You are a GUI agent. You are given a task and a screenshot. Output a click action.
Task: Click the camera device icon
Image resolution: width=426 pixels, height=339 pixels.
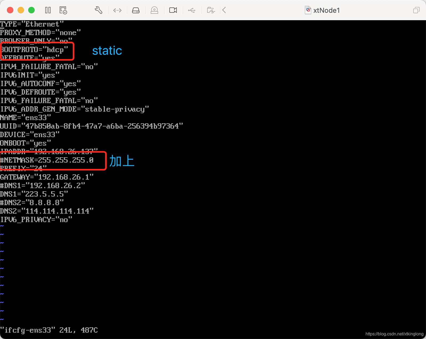tap(173, 10)
